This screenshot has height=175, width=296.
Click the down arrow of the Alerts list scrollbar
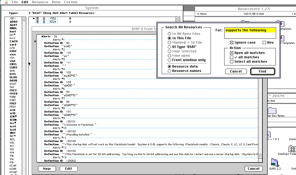(x=260, y=156)
